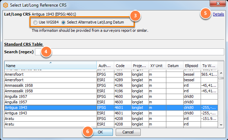
Task: Select the Aratu ESRI row
Action: pyautogui.click(x=111, y=124)
